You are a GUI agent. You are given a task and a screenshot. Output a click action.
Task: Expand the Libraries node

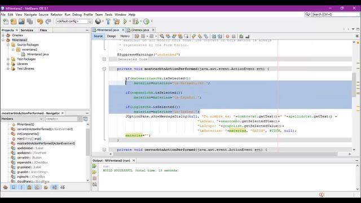coord(8,64)
